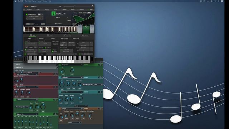Click a fret on the guitar fretboard
This screenshot has height=129, width=229.
(50, 29)
